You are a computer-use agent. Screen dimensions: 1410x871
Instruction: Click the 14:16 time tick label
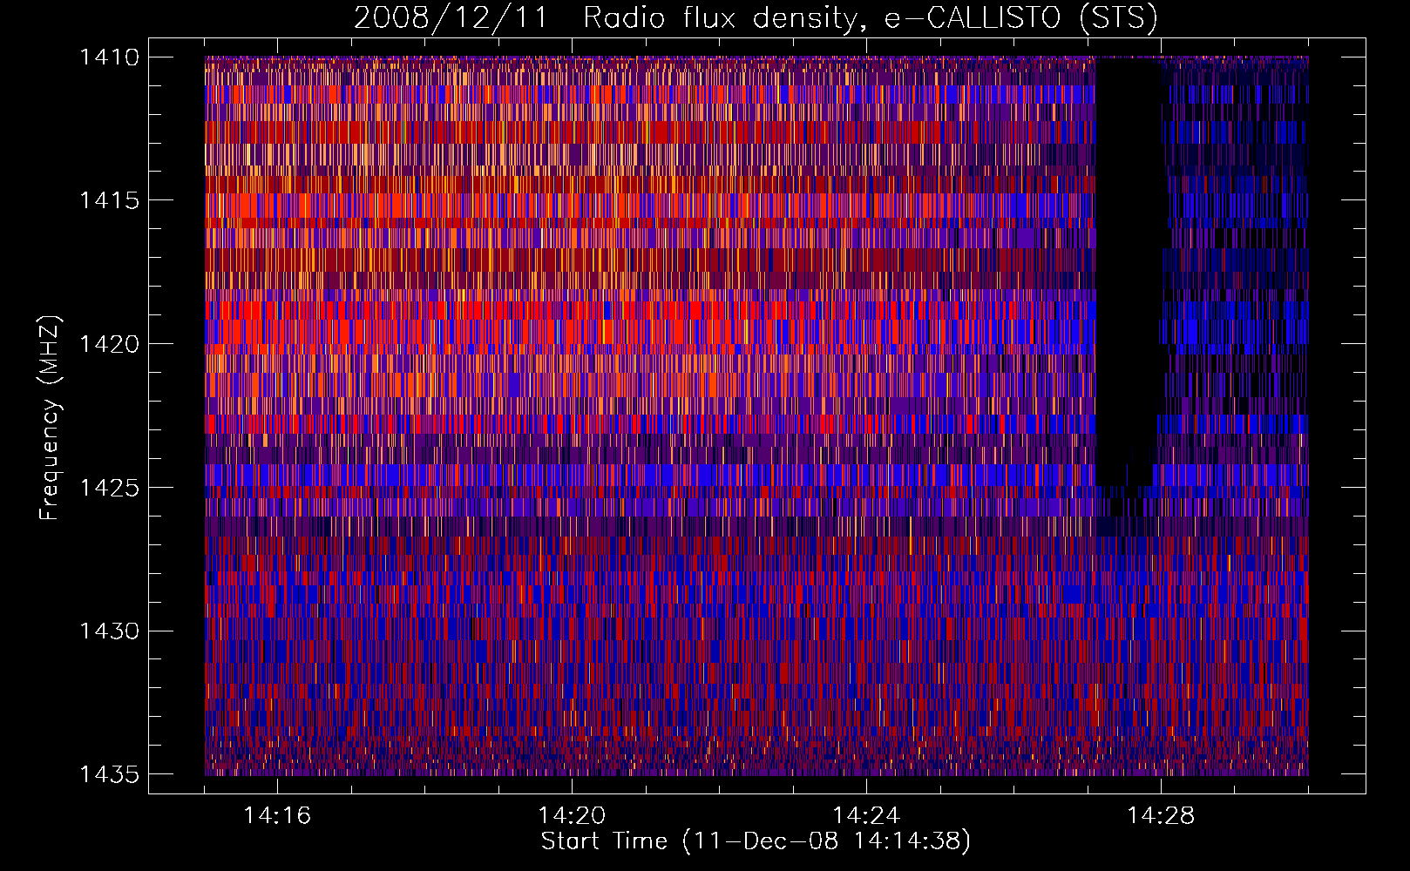(277, 816)
